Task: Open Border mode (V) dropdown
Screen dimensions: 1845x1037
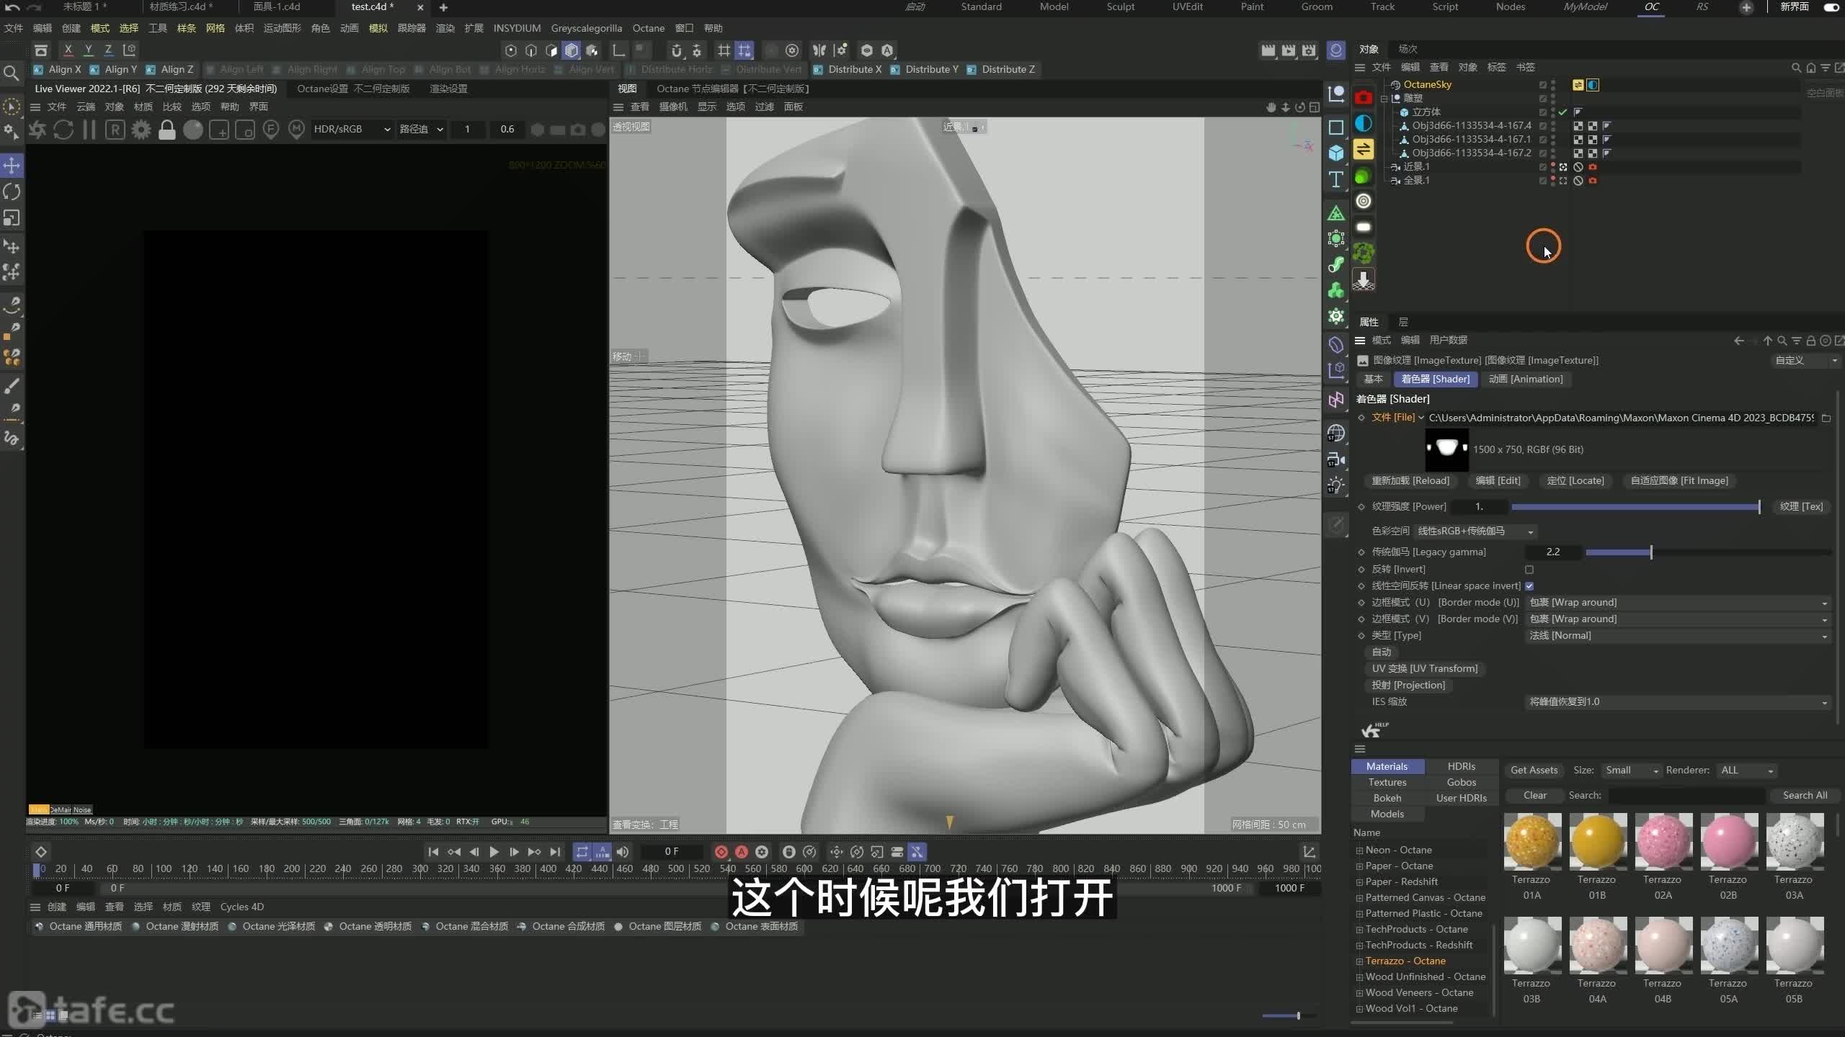Action: coord(1678,619)
